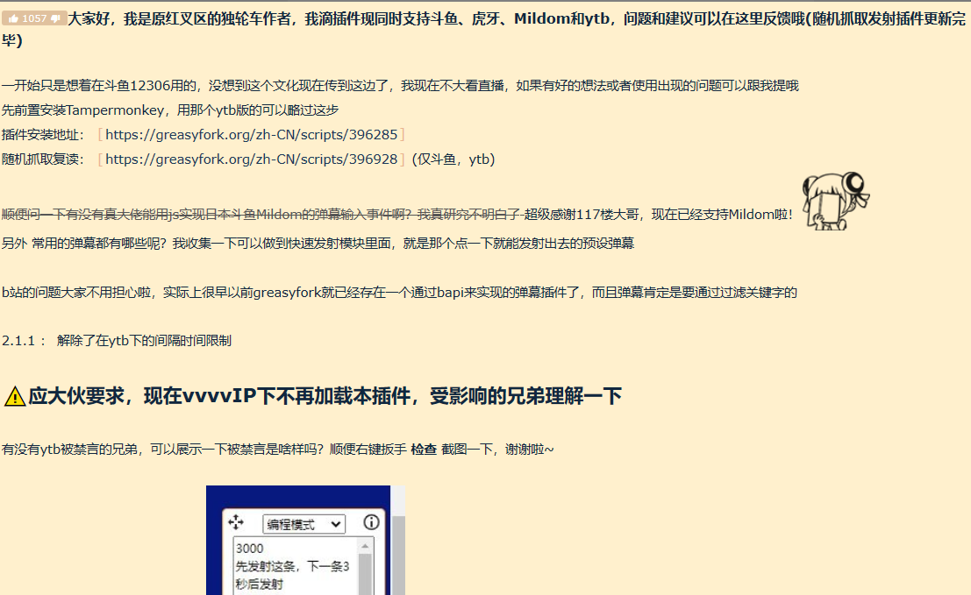The height and width of the screenshot is (595, 971).
Task: Open the 编程模式 mode dropdown
Action: point(303,525)
